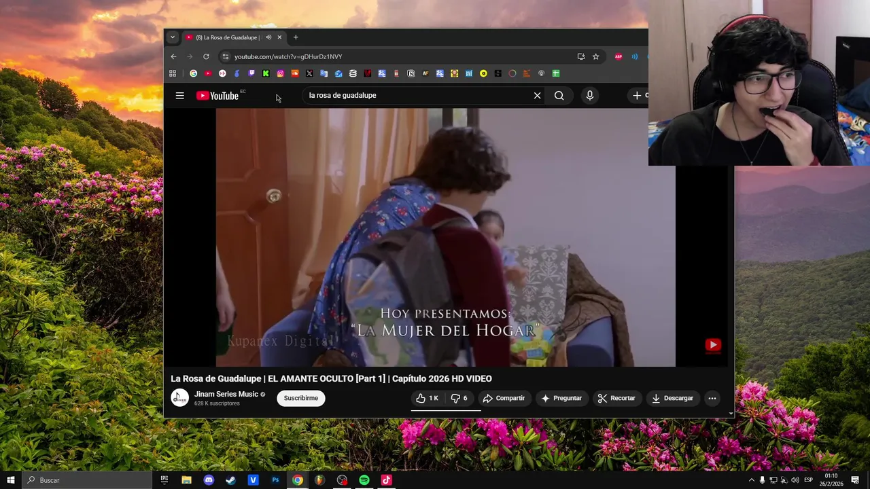Like the video (1 K thumbs up)

(x=428, y=398)
